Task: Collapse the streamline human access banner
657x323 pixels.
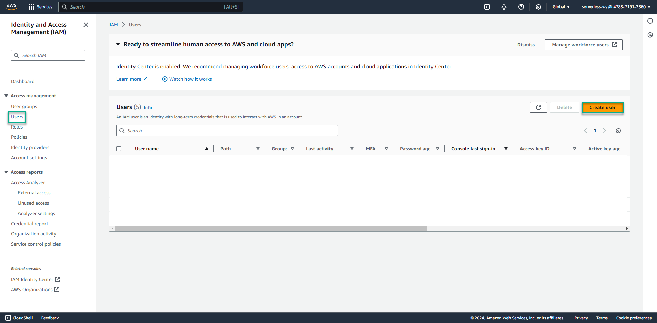Action: 118,44
